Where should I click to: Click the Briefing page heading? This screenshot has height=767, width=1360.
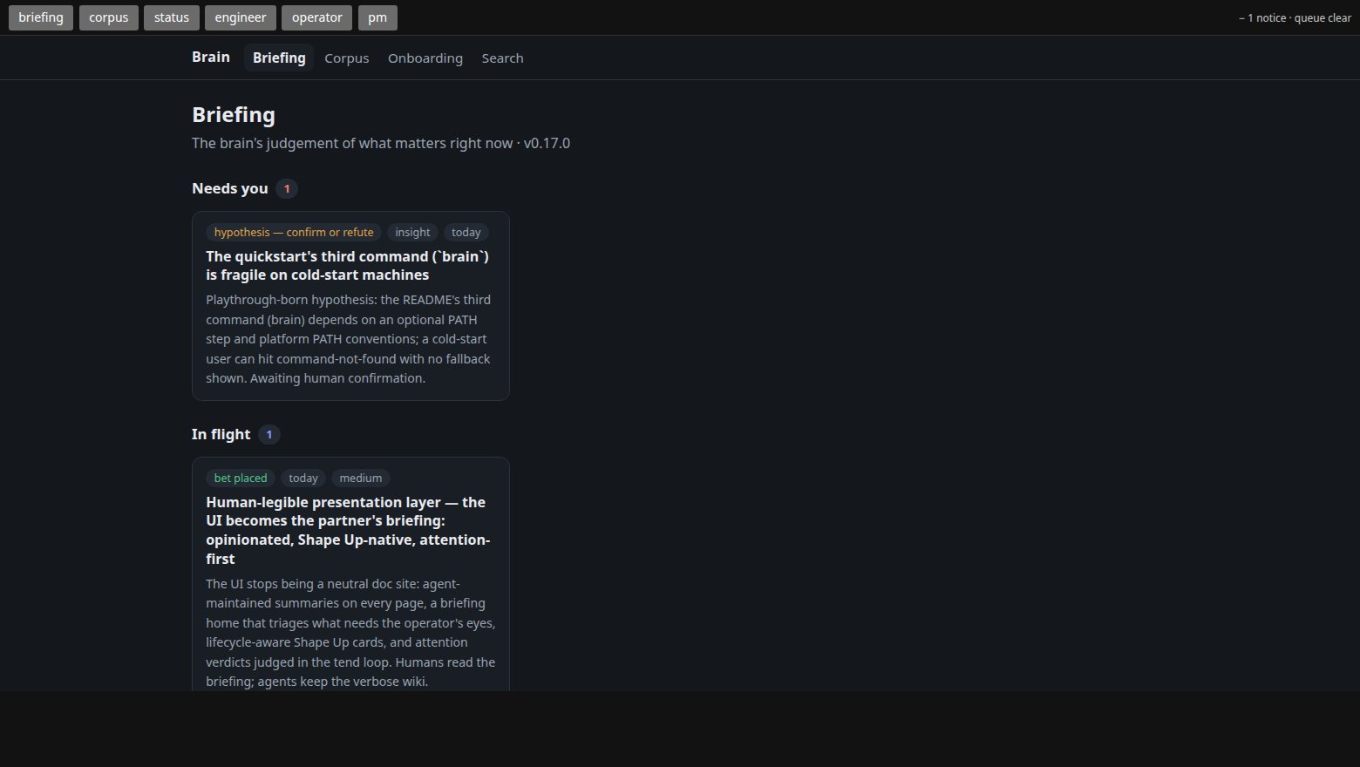(x=234, y=115)
